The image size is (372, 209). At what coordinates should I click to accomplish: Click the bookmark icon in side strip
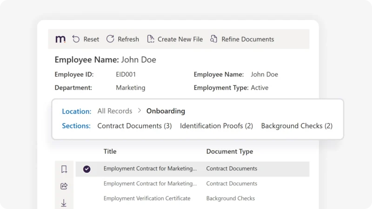point(64,169)
